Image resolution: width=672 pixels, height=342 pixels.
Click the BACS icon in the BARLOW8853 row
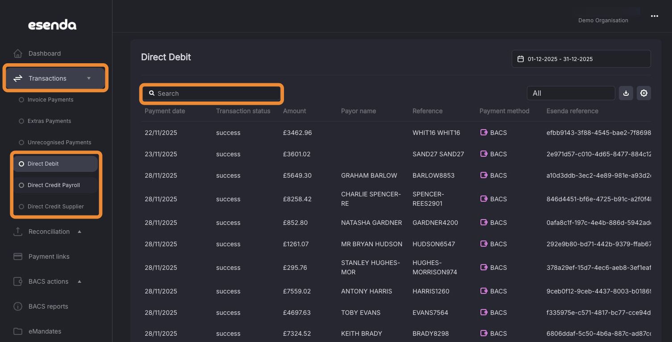tap(484, 175)
